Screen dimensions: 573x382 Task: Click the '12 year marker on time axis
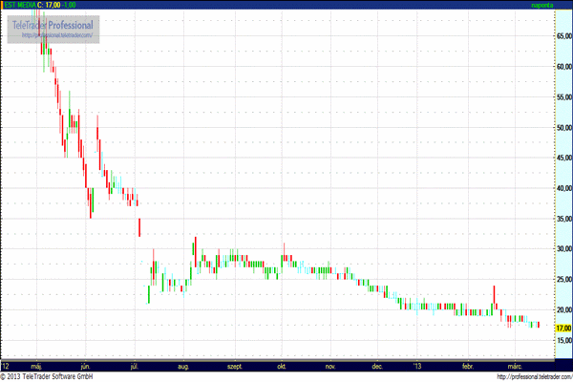(x=6, y=365)
